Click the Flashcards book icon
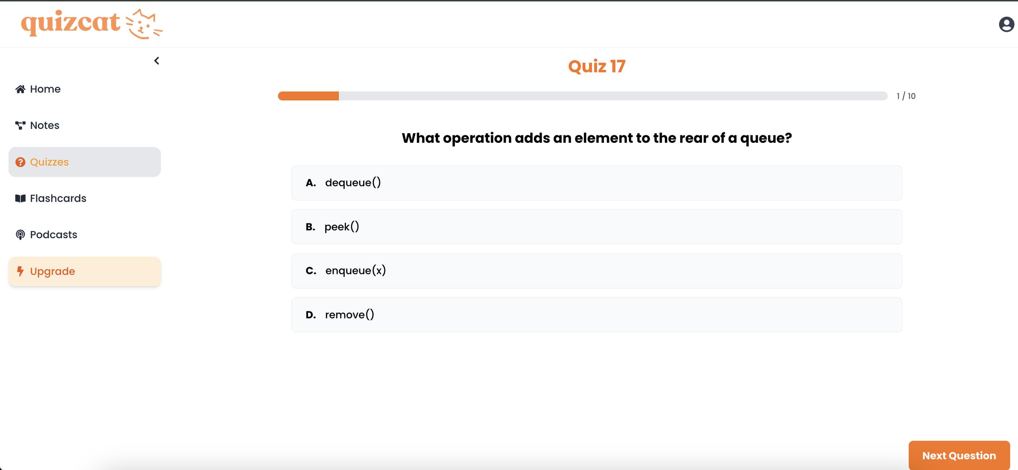Viewport: 1018px width, 470px height. pos(20,198)
